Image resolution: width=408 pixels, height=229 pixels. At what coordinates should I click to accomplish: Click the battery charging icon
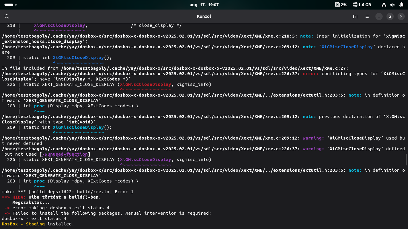coord(401,5)
